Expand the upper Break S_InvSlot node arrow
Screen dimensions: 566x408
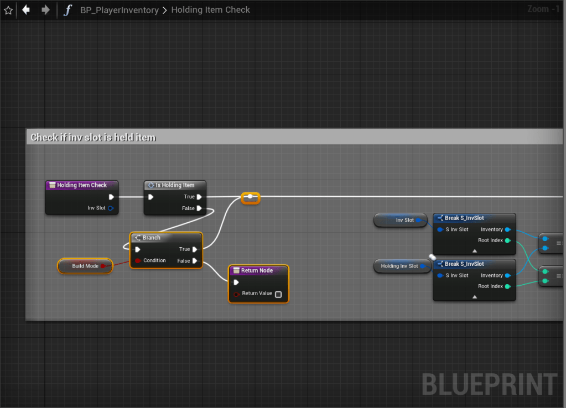tap(475, 251)
